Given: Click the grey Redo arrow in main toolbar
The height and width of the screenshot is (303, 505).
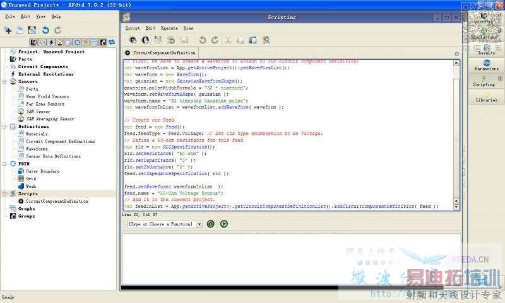Looking at the screenshot, I should (58, 30).
